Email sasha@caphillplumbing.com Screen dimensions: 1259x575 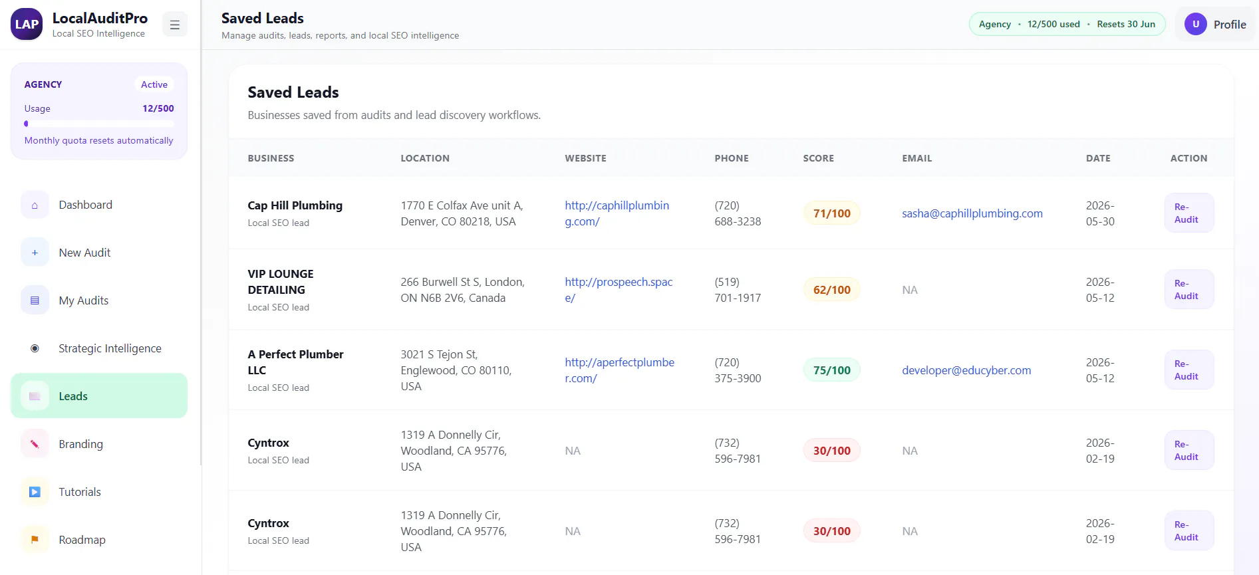click(x=972, y=213)
